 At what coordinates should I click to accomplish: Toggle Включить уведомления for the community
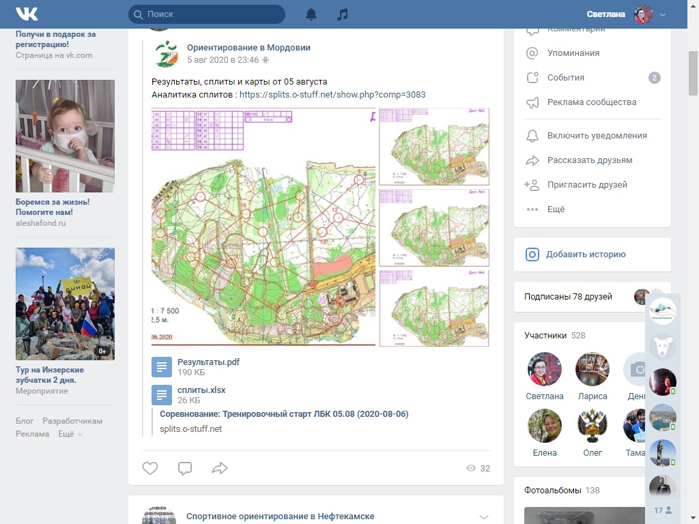(x=597, y=136)
